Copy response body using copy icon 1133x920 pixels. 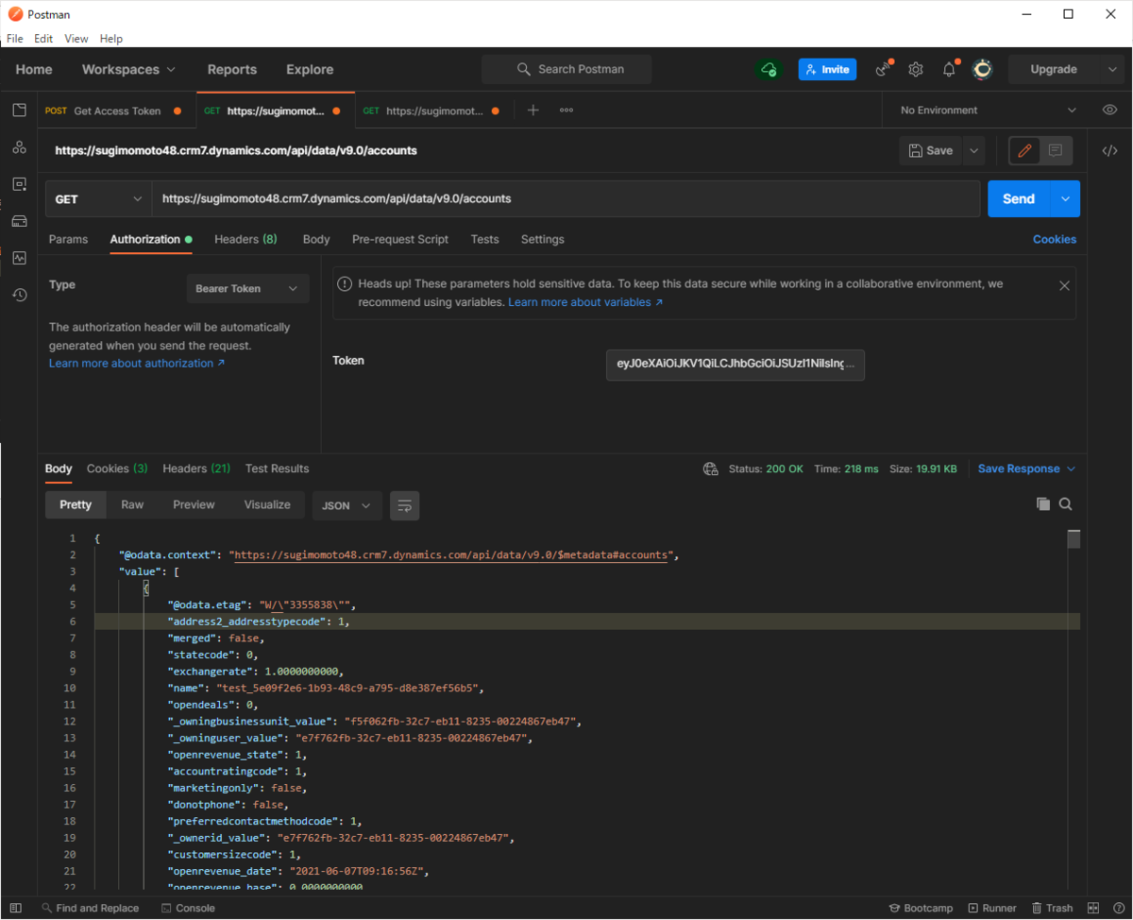(x=1042, y=504)
